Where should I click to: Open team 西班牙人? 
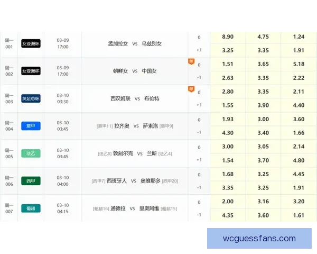point(117,181)
